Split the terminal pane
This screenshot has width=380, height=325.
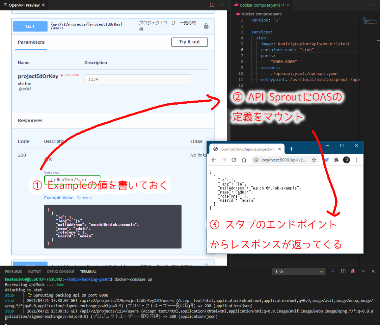click(x=343, y=271)
